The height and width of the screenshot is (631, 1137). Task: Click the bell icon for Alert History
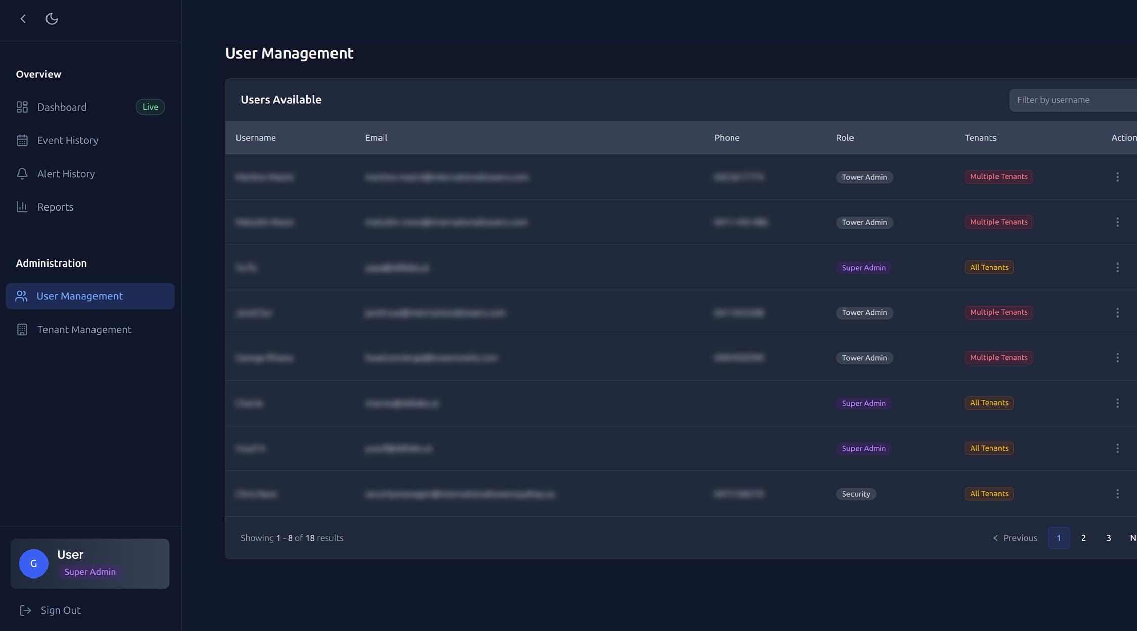click(x=22, y=173)
